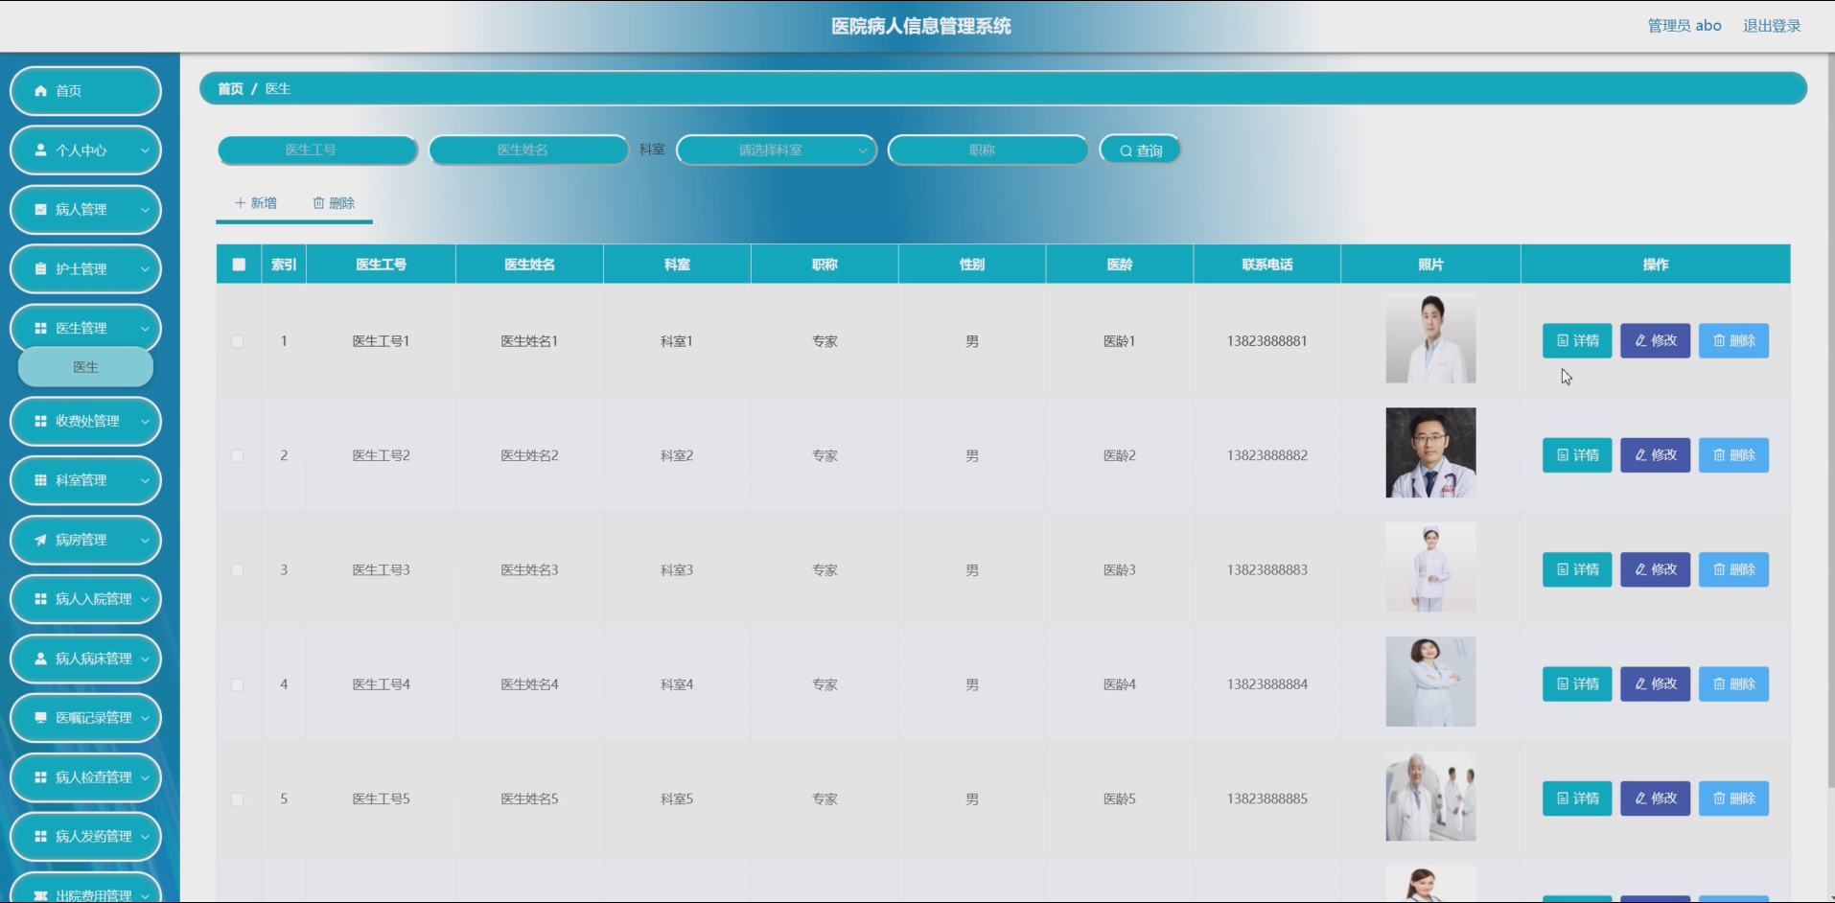This screenshot has width=1835, height=903.
Task: Expand the 个人中心 menu chevron
Action: 145,150
